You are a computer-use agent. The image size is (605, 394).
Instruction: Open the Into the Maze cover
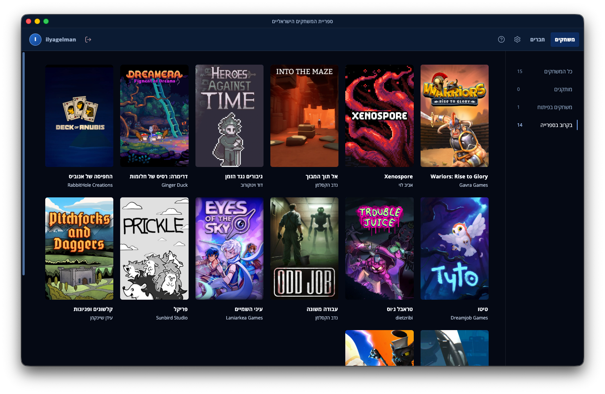tap(304, 116)
